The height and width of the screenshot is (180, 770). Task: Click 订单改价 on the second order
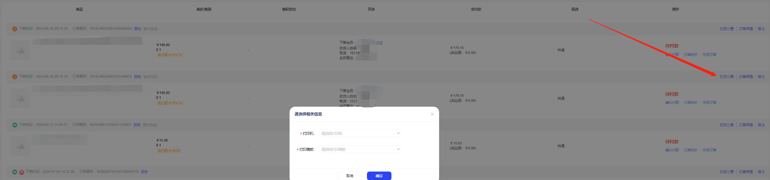pos(691,103)
